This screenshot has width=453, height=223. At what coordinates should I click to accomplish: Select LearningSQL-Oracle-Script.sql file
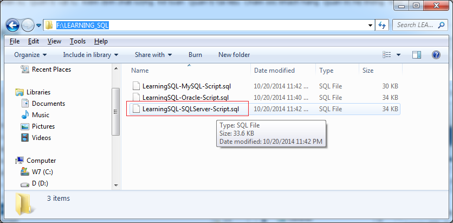(x=186, y=98)
